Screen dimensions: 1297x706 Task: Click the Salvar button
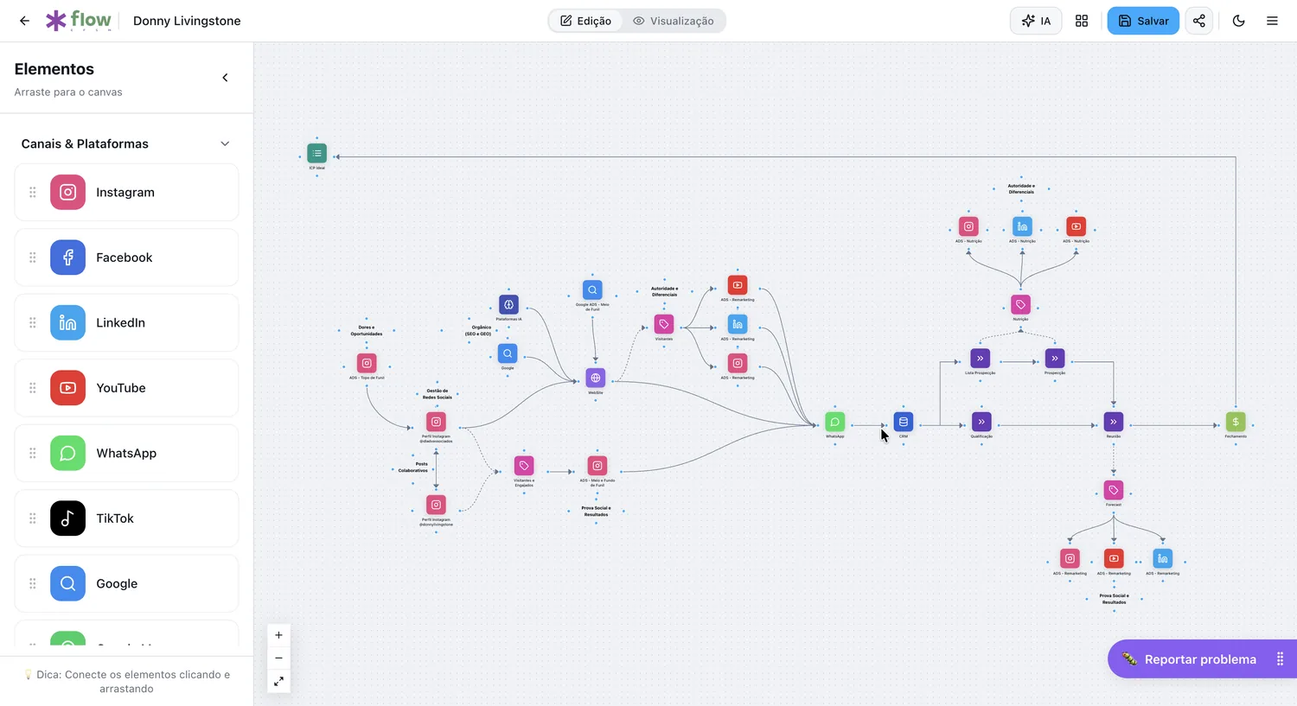pyautogui.click(x=1143, y=21)
